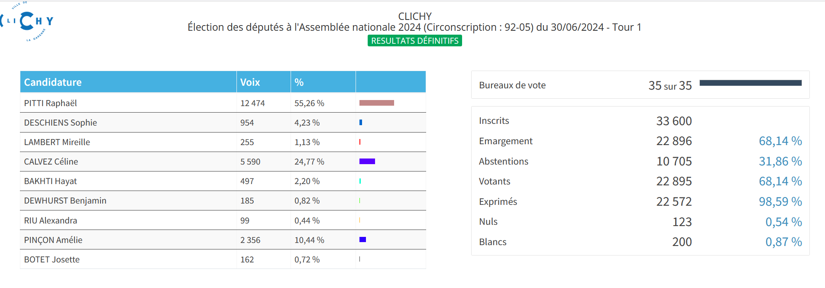Click the BOTET Josette candidate name
The image size is (825, 288).
coord(52,259)
